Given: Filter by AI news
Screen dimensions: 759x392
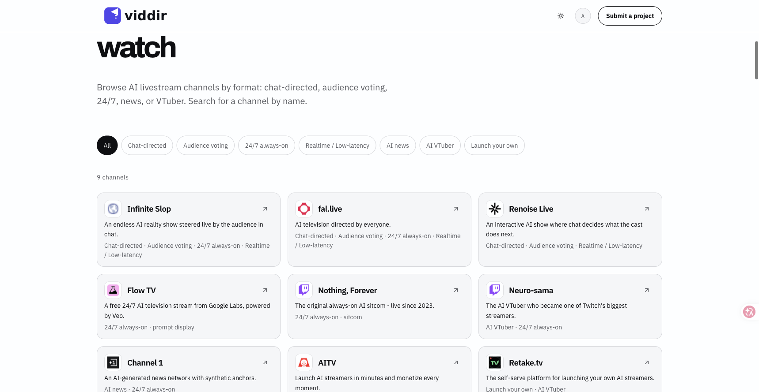Looking at the screenshot, I should 398,146.
